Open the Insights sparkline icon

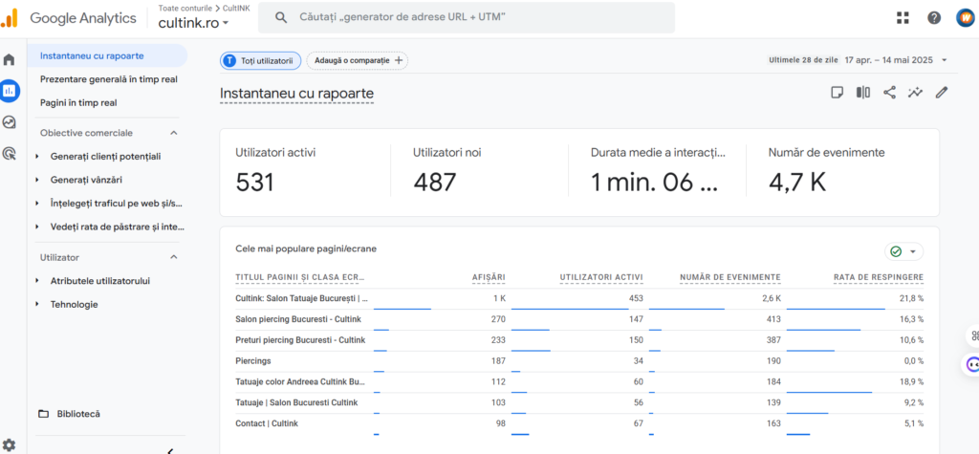pyautogui.click(x=916, y=93)
